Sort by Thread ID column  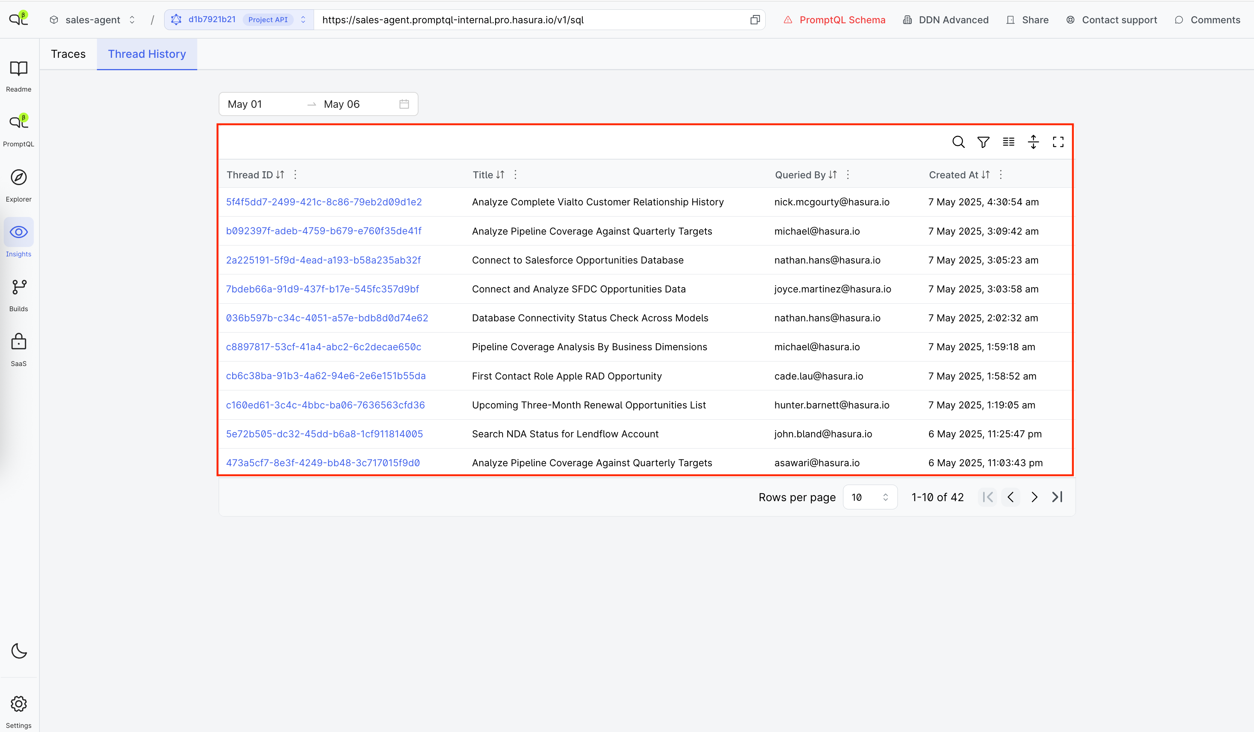tap(280, 175)
